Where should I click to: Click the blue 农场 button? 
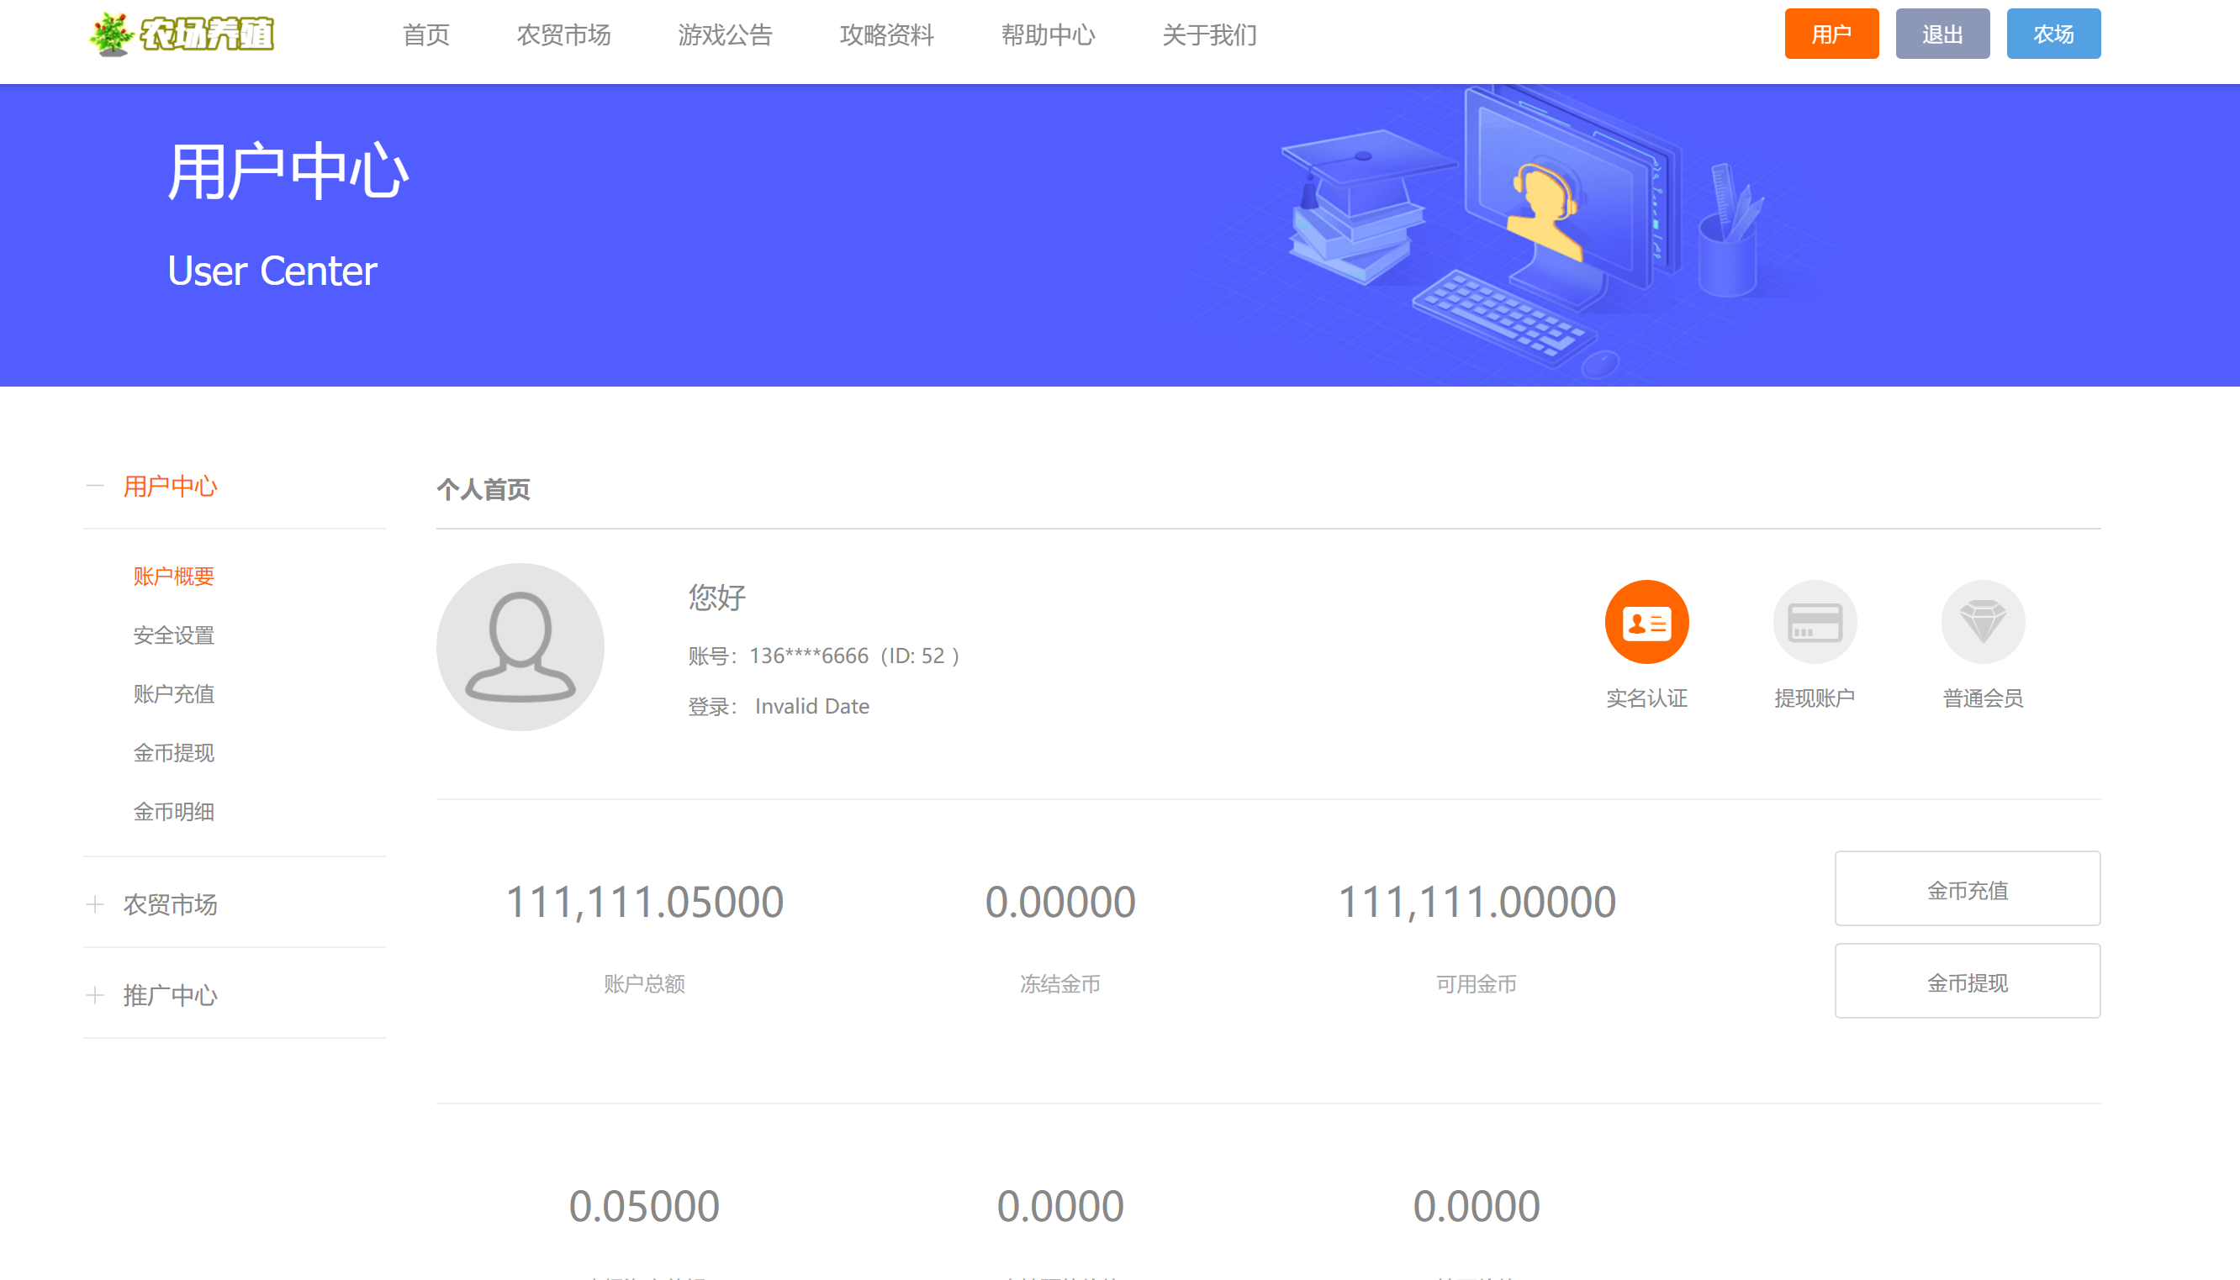tap(2052, 34)
